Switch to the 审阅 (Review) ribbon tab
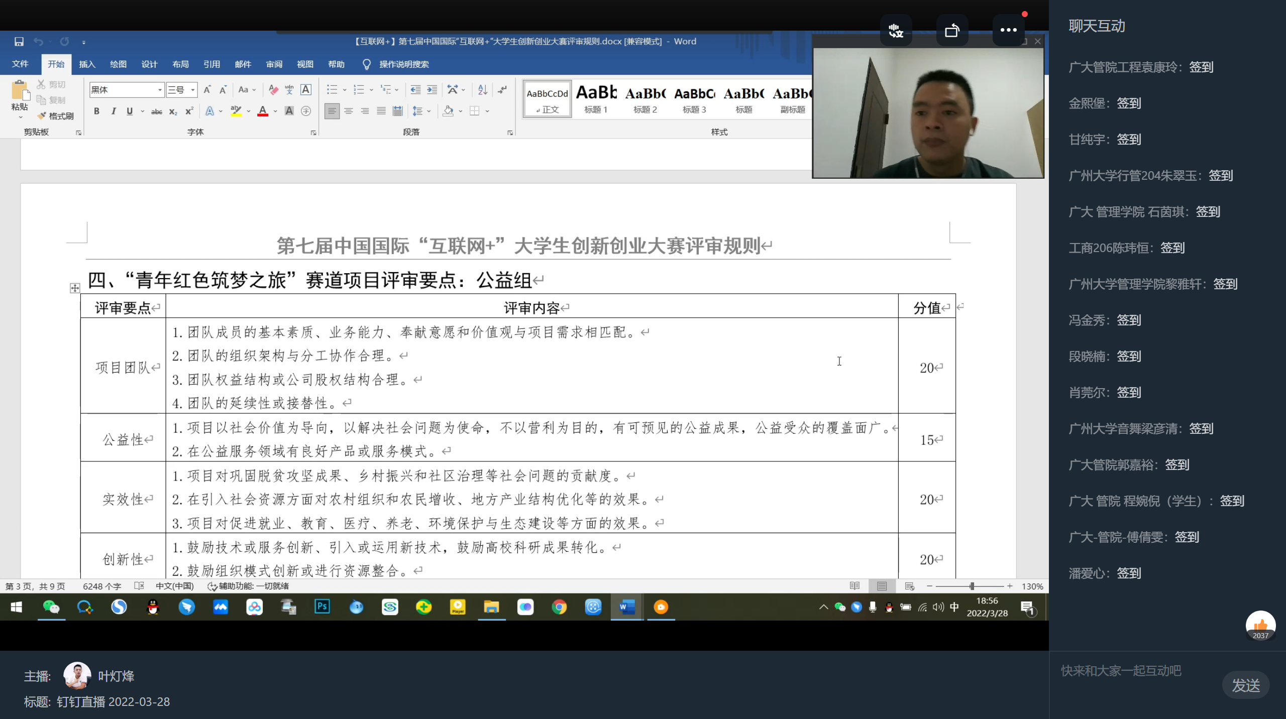This screenshot has width=1286, height=719. pos(274,64)
